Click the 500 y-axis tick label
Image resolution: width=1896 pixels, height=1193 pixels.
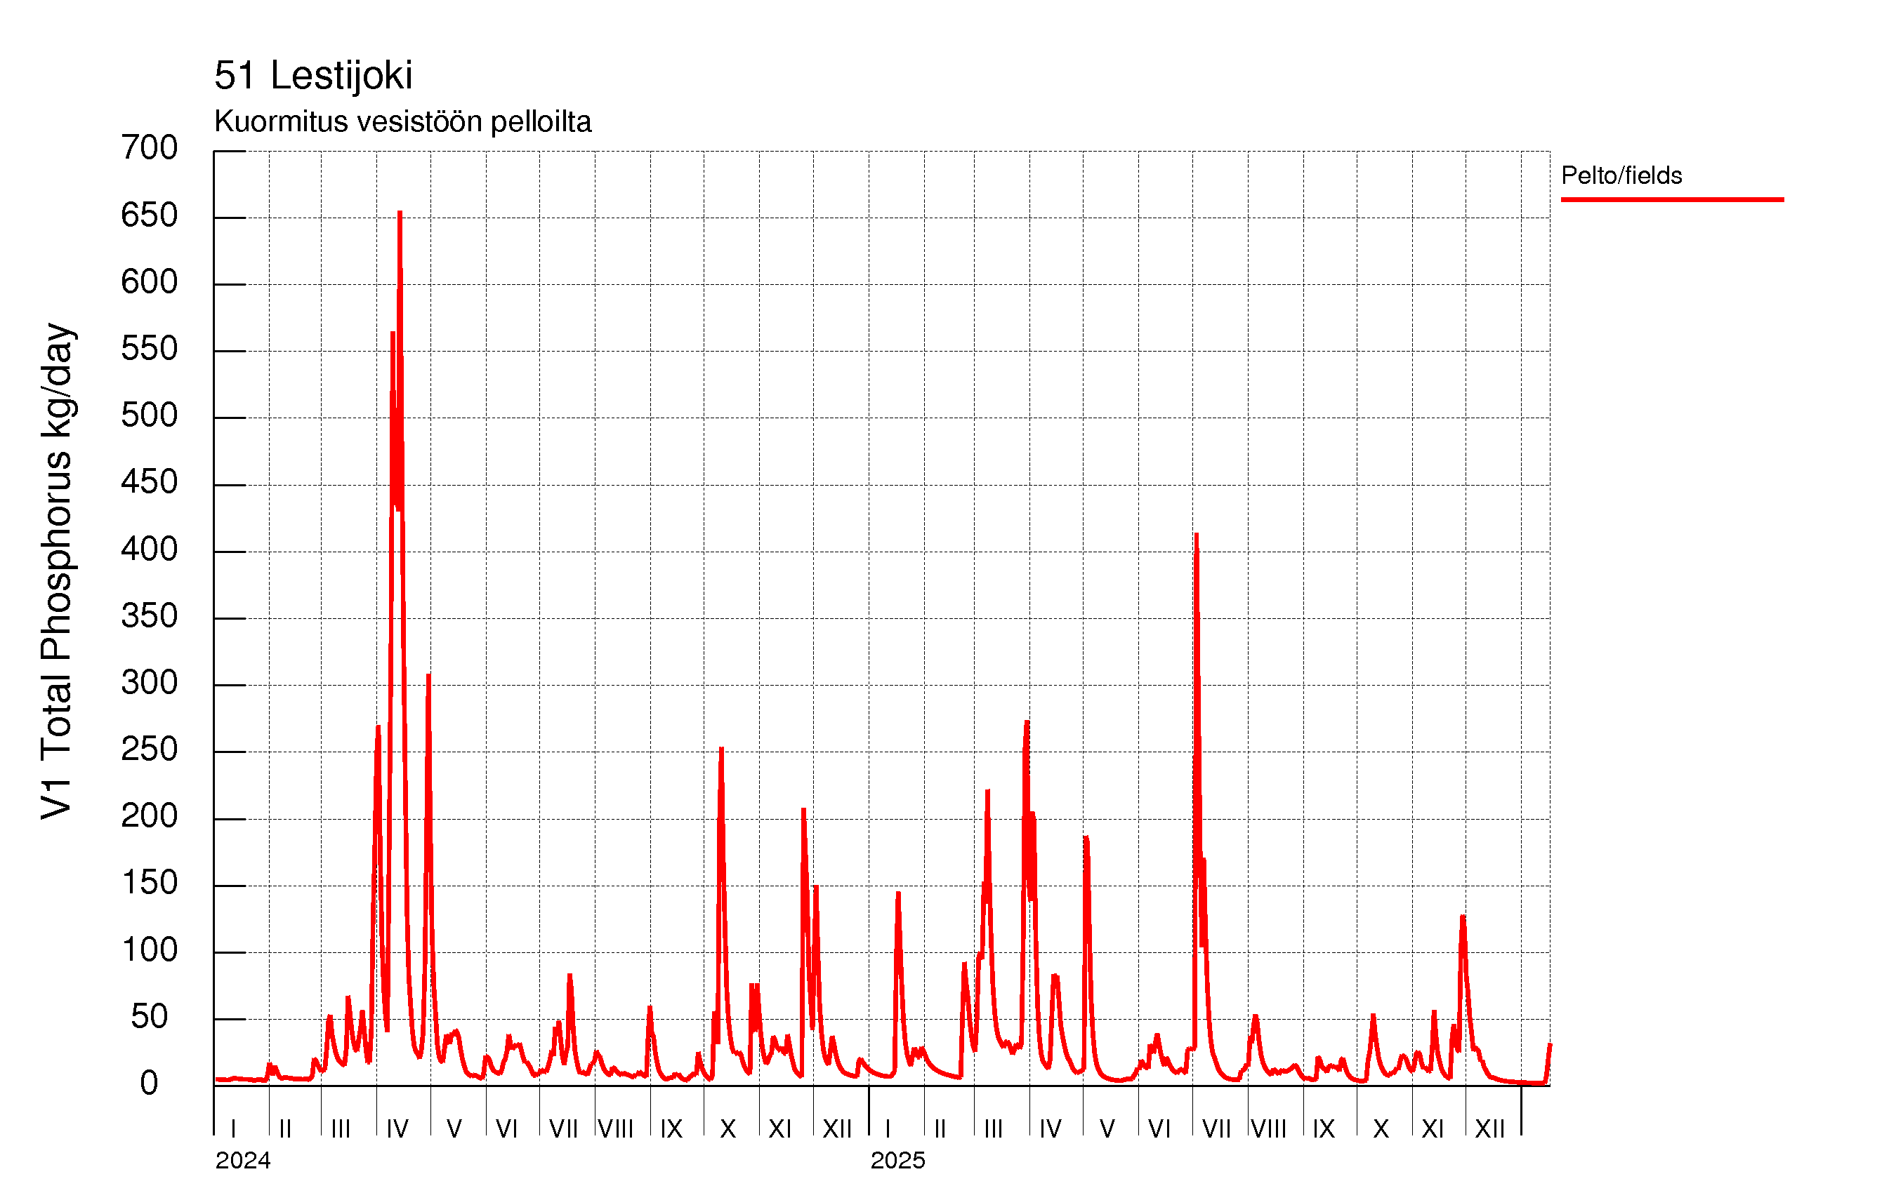[x=149, y=415]
